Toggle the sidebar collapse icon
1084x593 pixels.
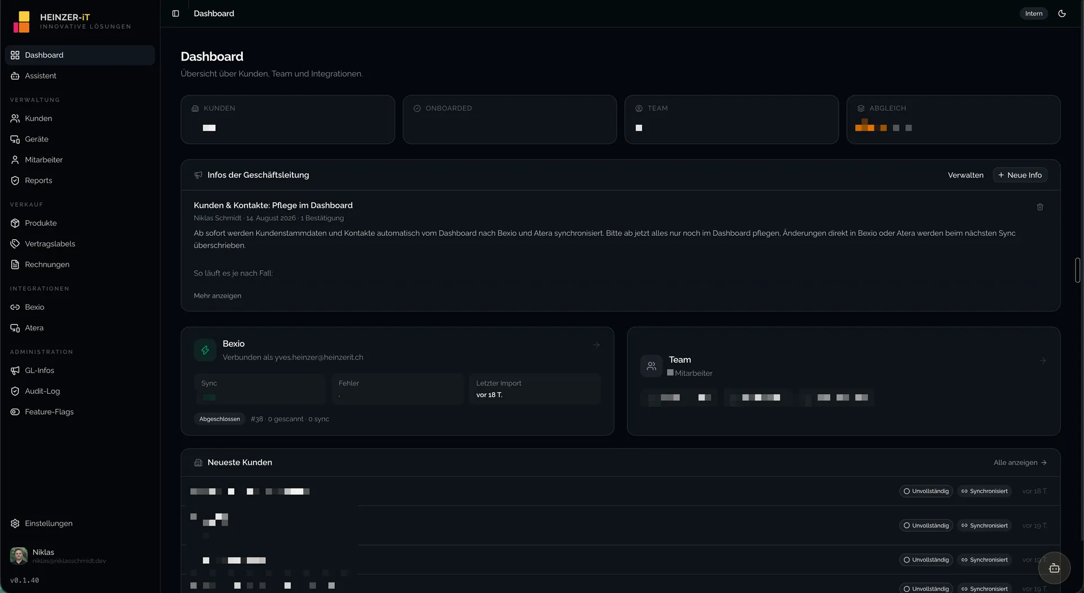pos(176,14)
